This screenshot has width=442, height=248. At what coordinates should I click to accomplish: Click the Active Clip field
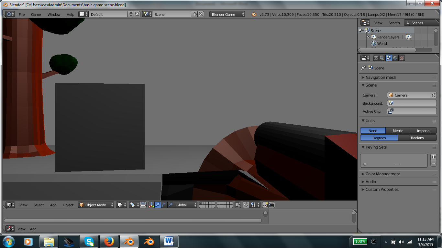(412, 111)
